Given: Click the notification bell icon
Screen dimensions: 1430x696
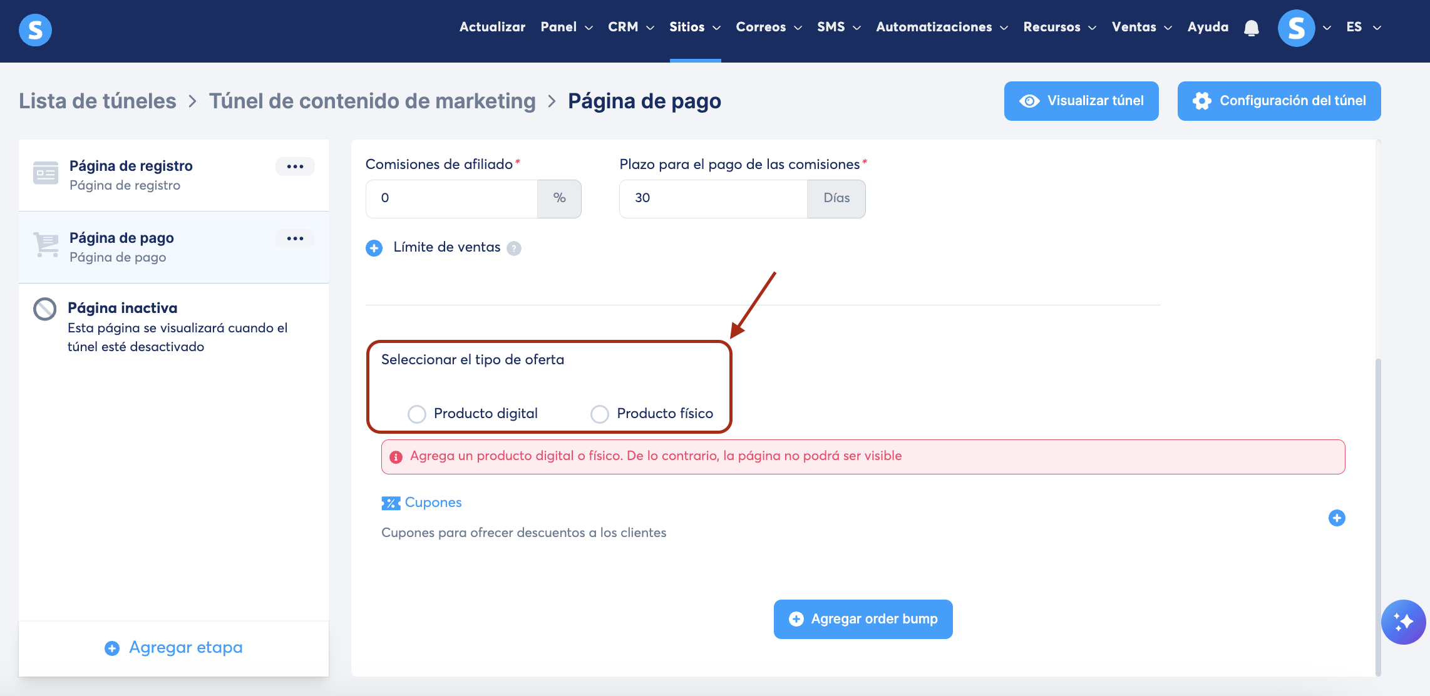Looking at the screenshot, I should click(1251, 28).
